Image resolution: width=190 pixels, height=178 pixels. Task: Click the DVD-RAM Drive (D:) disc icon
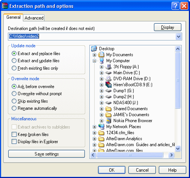[109, 79]
